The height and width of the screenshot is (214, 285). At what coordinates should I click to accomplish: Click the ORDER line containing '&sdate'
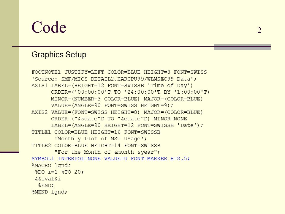[119, 119]
